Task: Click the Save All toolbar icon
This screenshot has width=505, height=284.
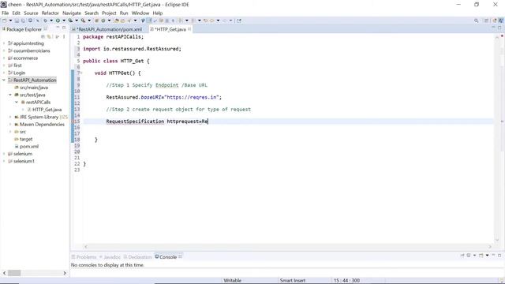Action: [x=23, y=21]
